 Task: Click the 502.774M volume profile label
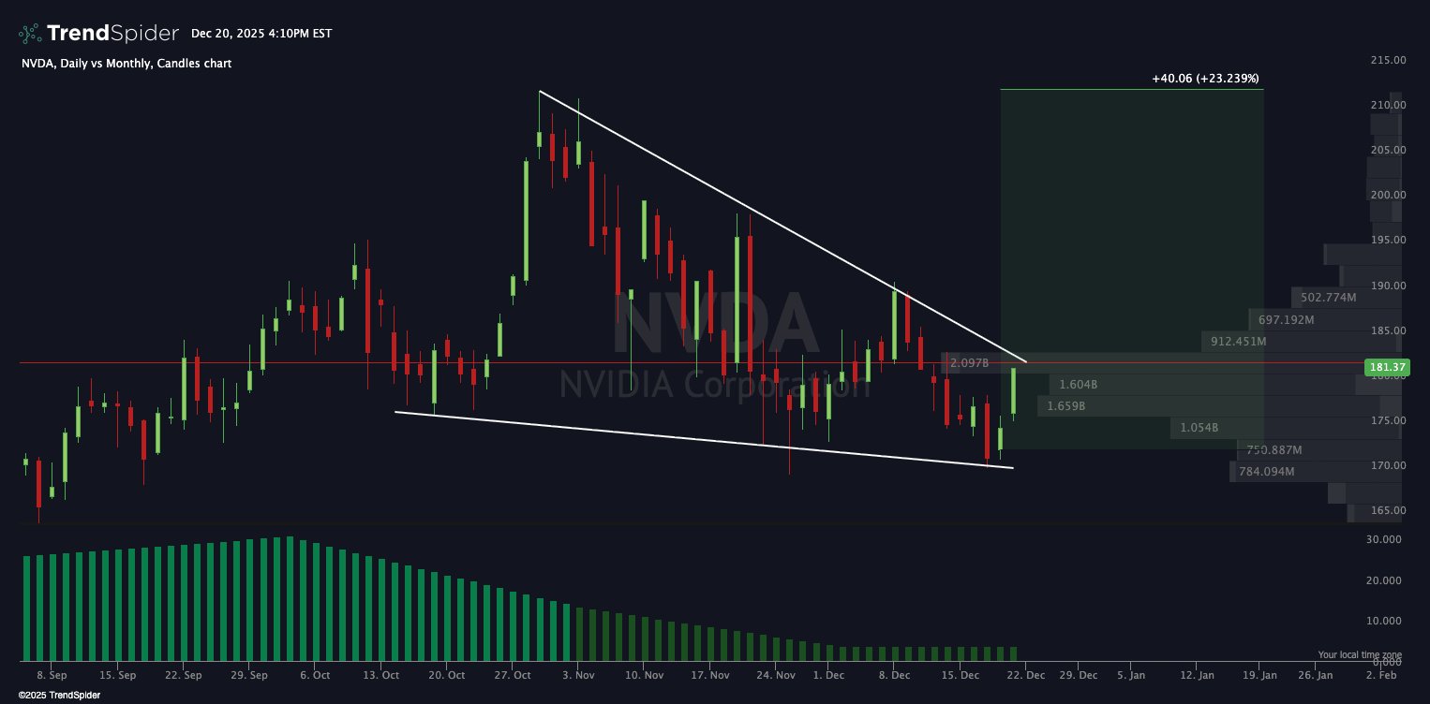coord(1329,298)
